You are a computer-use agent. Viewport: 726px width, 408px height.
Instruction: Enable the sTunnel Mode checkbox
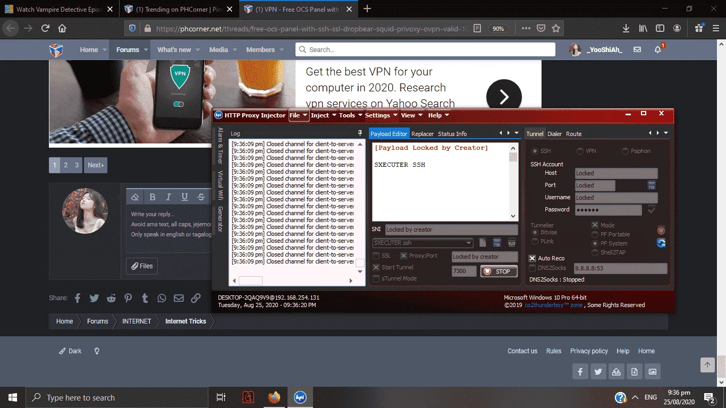[376, 278]
